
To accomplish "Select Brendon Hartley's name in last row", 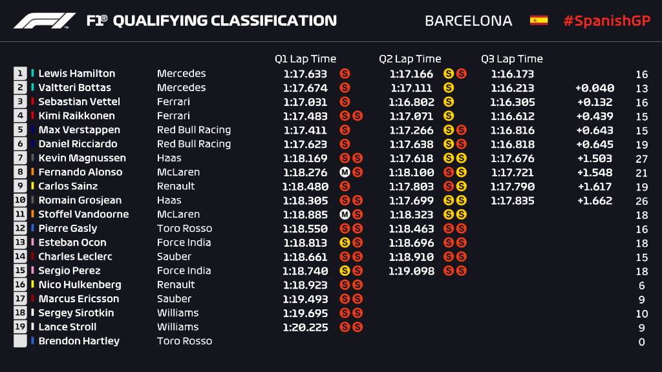I will [x=79, y=341].
